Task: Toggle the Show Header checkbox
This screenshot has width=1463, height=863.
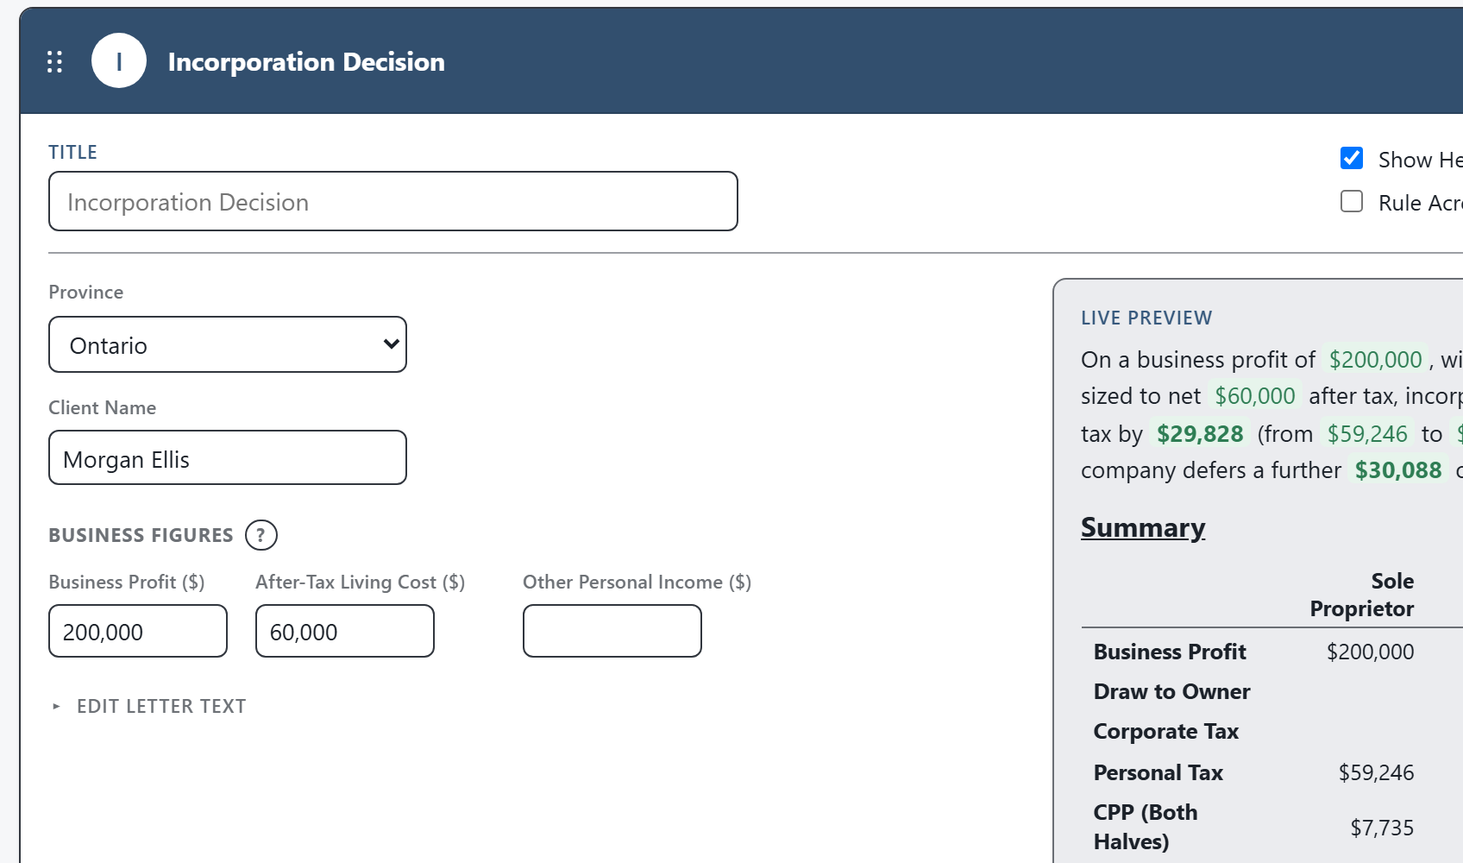Action: (x=1352, y=158)
